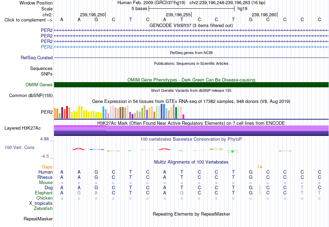Click the Elephant species label
The image size is (329, 227).
click(44, 193)
